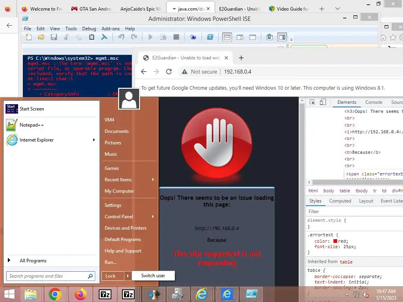Open the arrow next to Lock button
The height and width of the screenshot is (302, 403).
pos(128,276)
